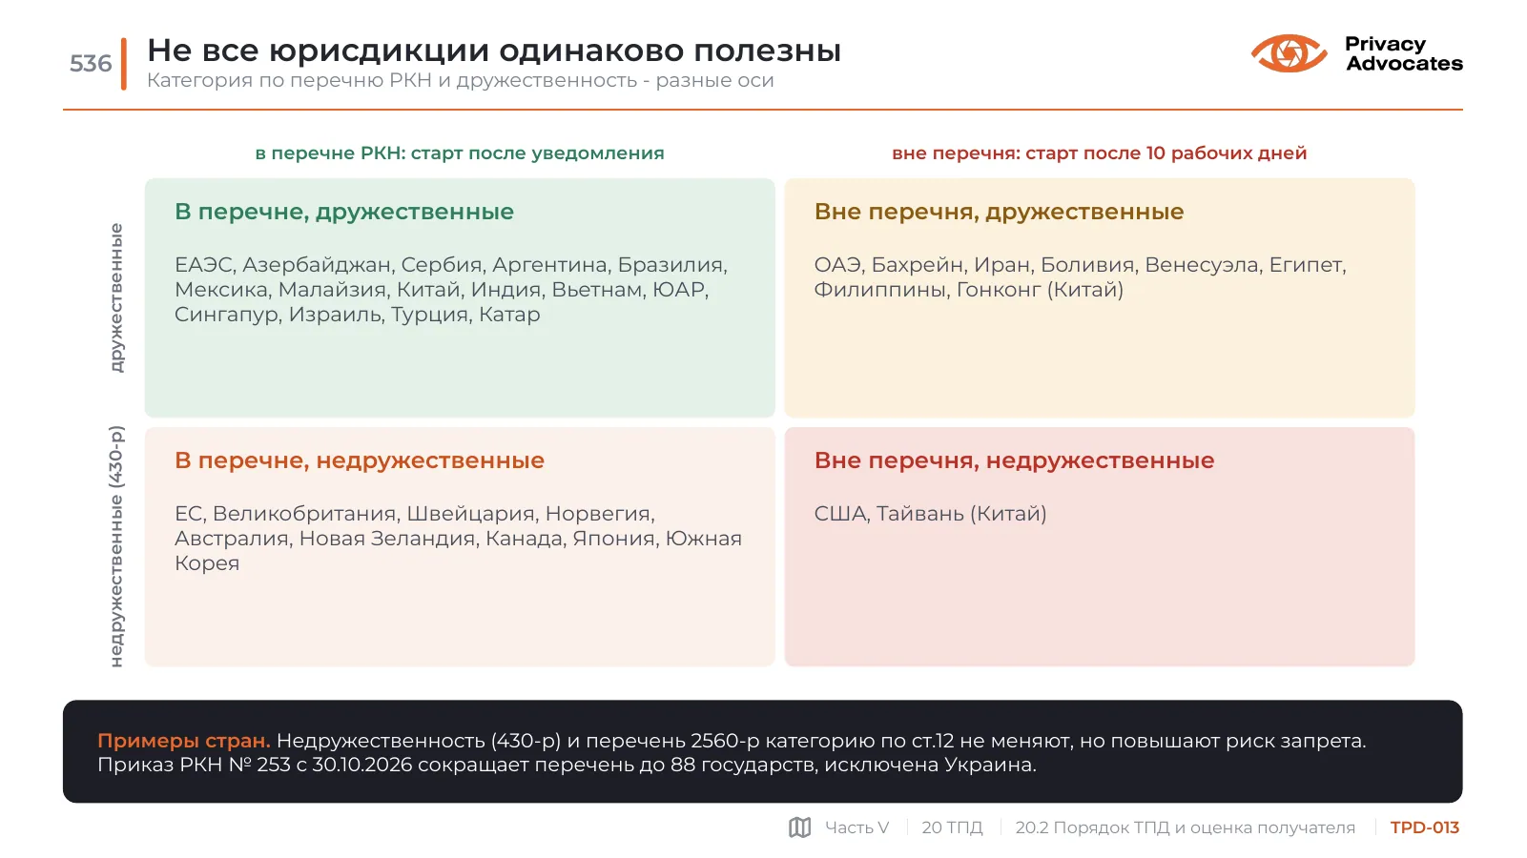Click footer '20.2 Порядок ТПД и оценка получателя'

point(1185,827)
